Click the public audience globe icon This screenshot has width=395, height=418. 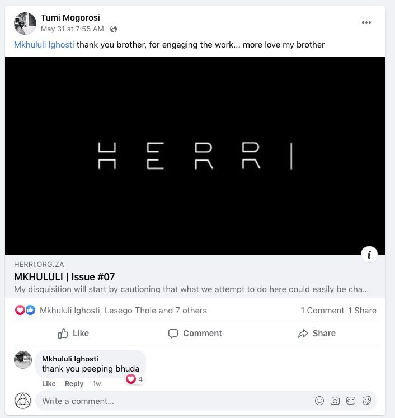(114, 29)
